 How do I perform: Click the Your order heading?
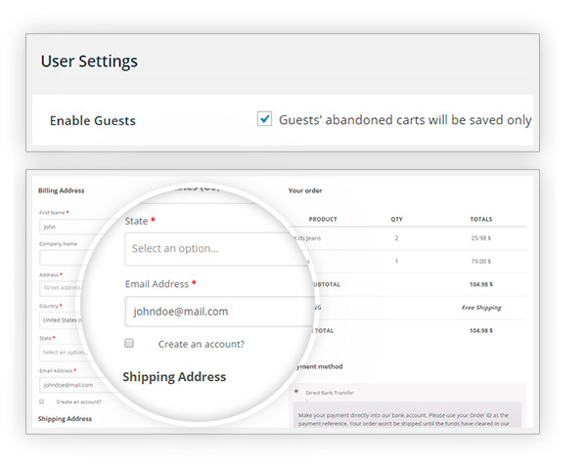[x=305, y=190]
